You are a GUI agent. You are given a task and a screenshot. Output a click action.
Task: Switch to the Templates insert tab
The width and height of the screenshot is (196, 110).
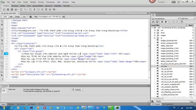point(58,6)
